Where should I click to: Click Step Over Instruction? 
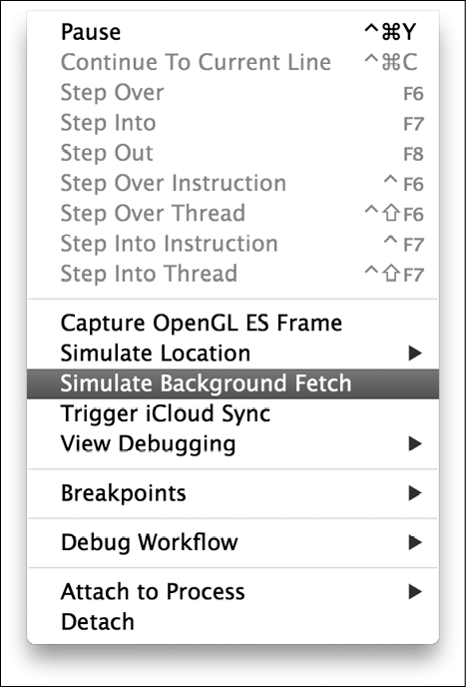click(233, 183)
